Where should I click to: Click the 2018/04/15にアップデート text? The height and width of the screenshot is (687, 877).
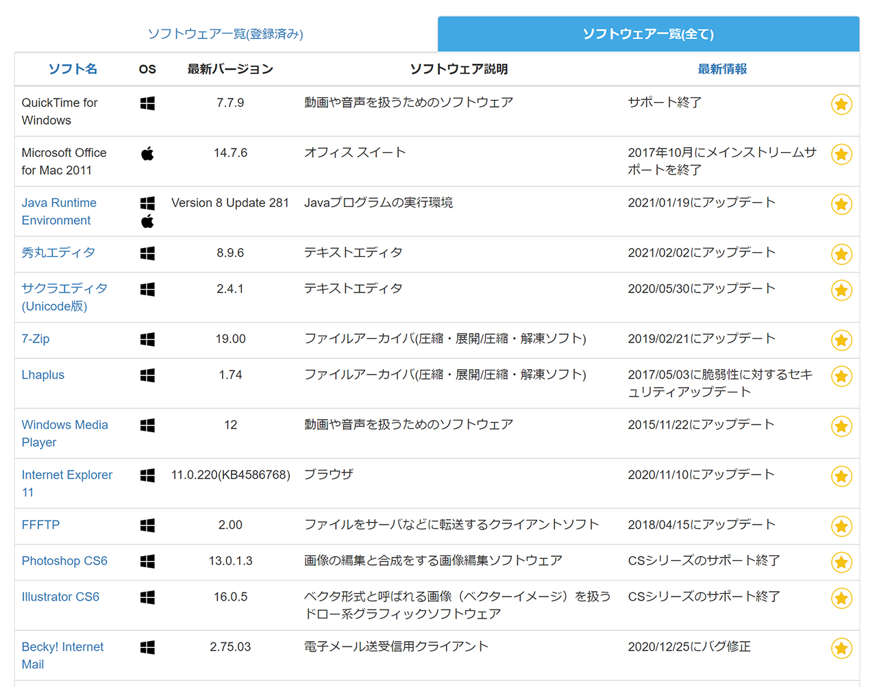[702, 525]
